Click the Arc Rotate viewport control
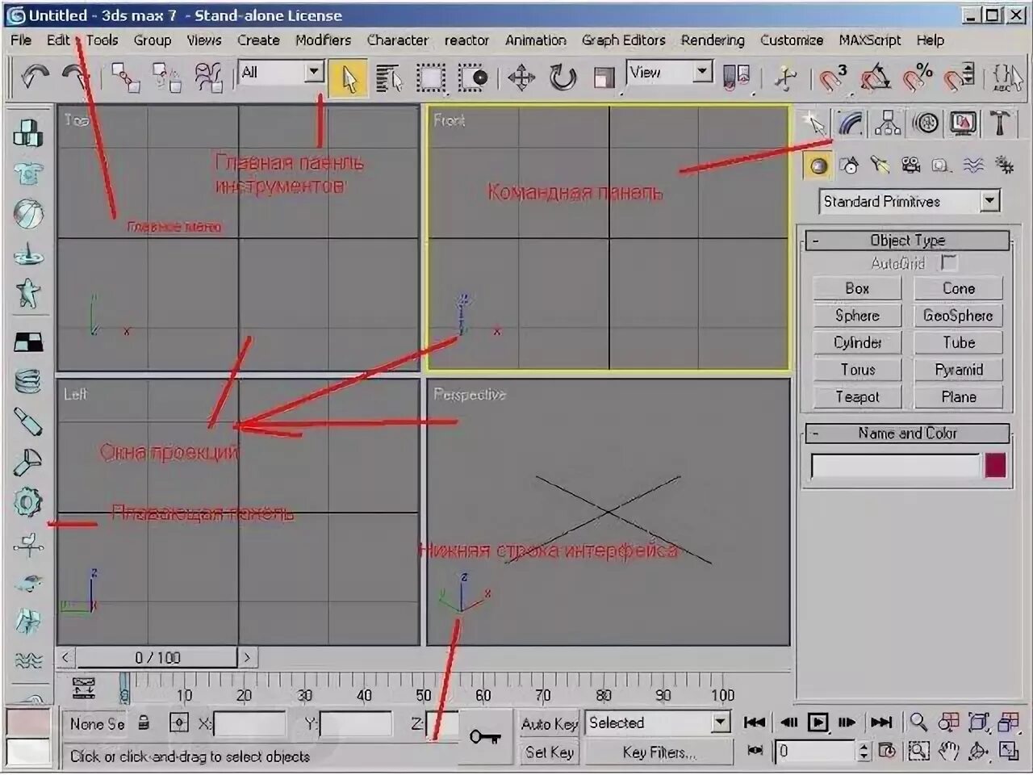The image size is (1033, 775). 978,751
